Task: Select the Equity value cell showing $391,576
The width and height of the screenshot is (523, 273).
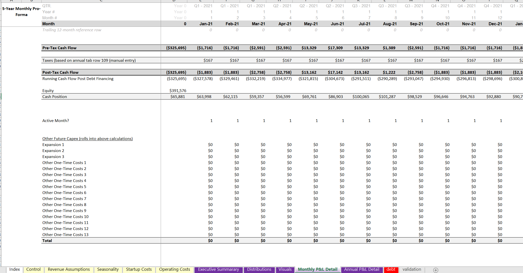Action: coord(178,90)
